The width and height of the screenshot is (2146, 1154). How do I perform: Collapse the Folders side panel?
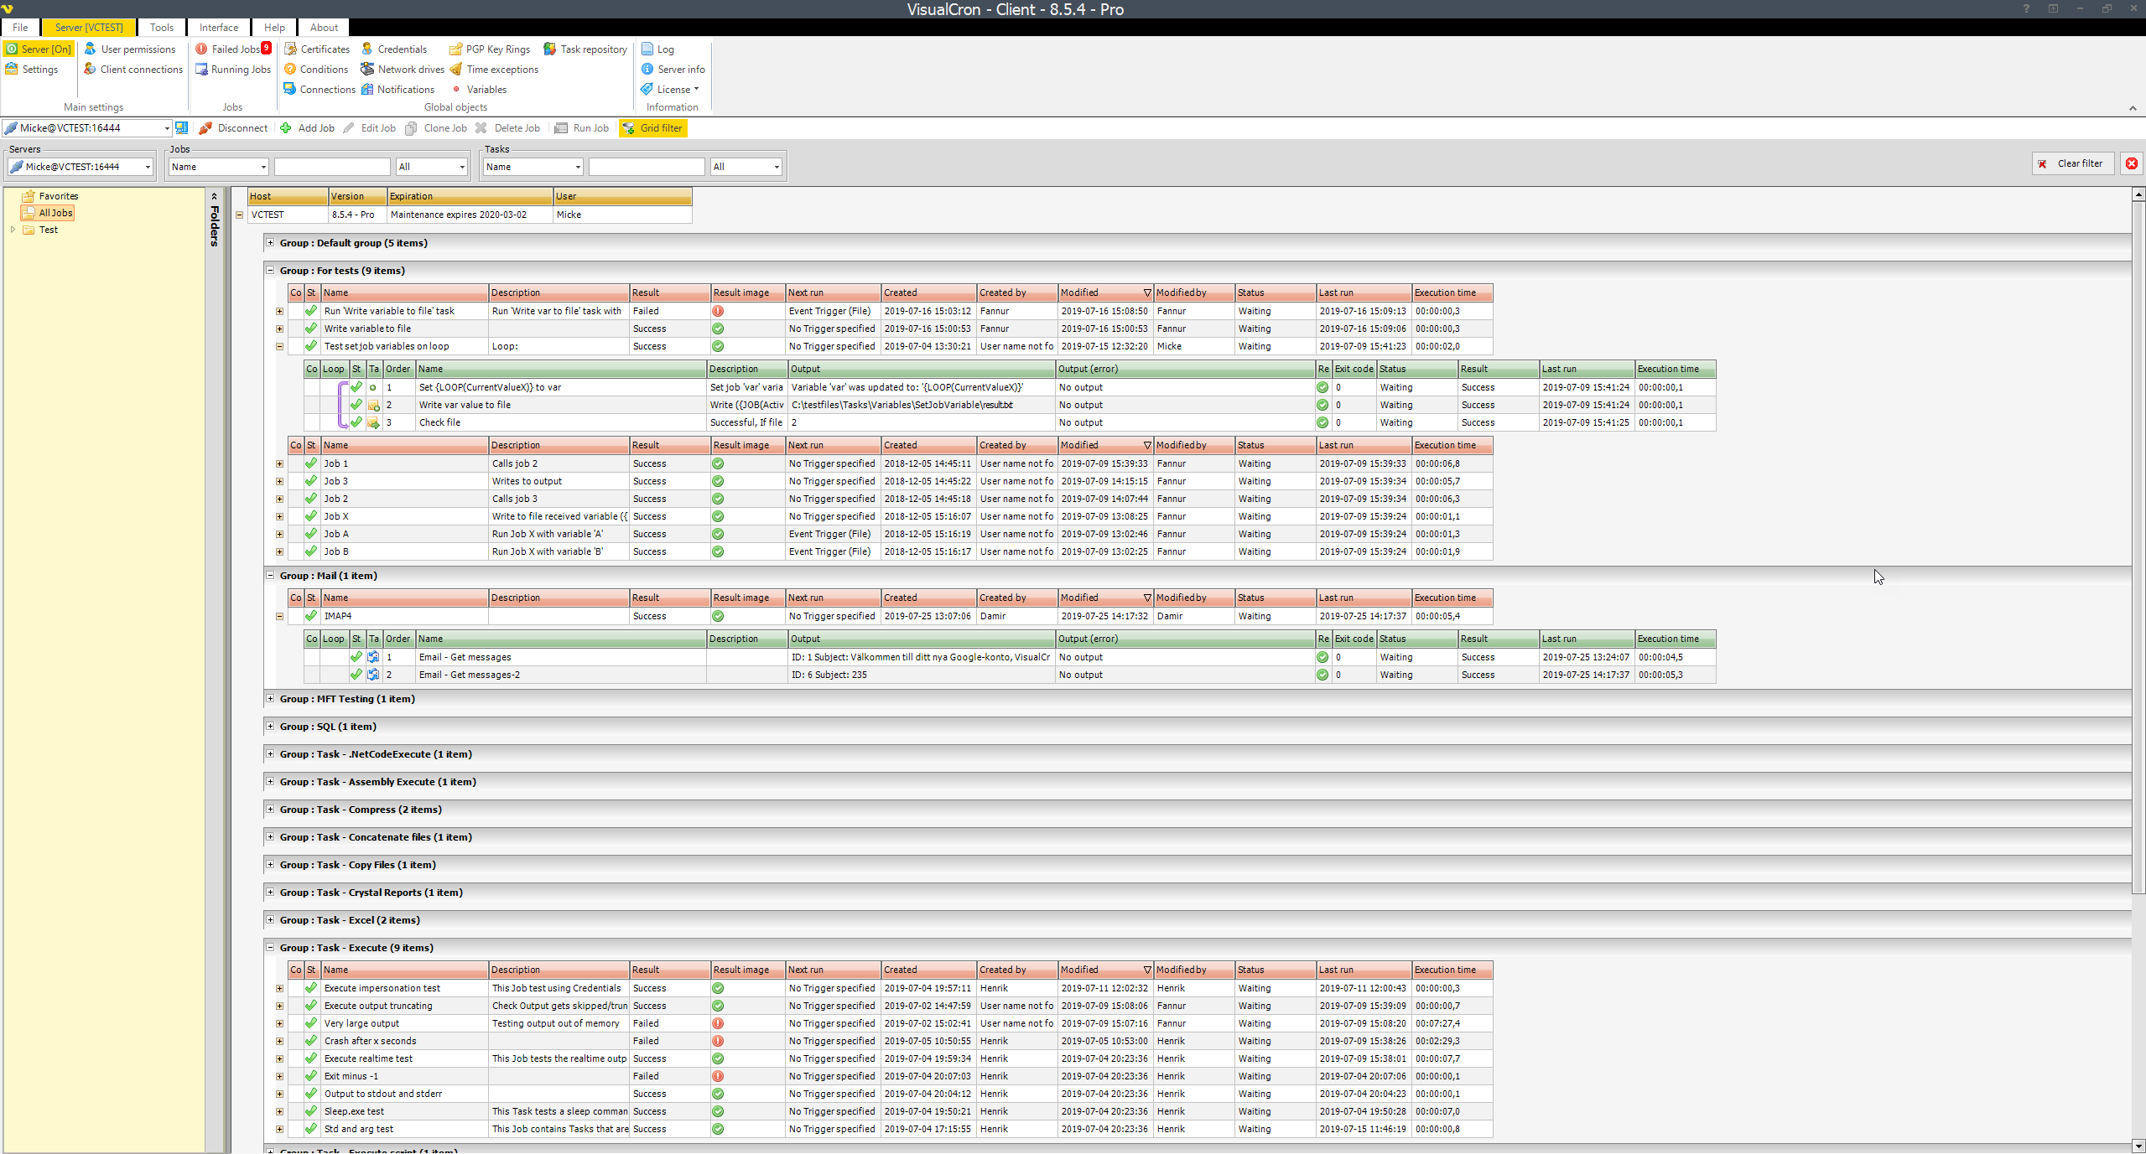click(x=214, y=196)
